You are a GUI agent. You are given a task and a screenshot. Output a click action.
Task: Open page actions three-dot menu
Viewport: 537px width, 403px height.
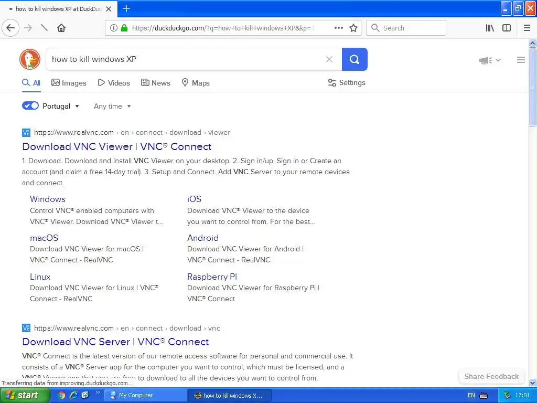click(338, 28)
